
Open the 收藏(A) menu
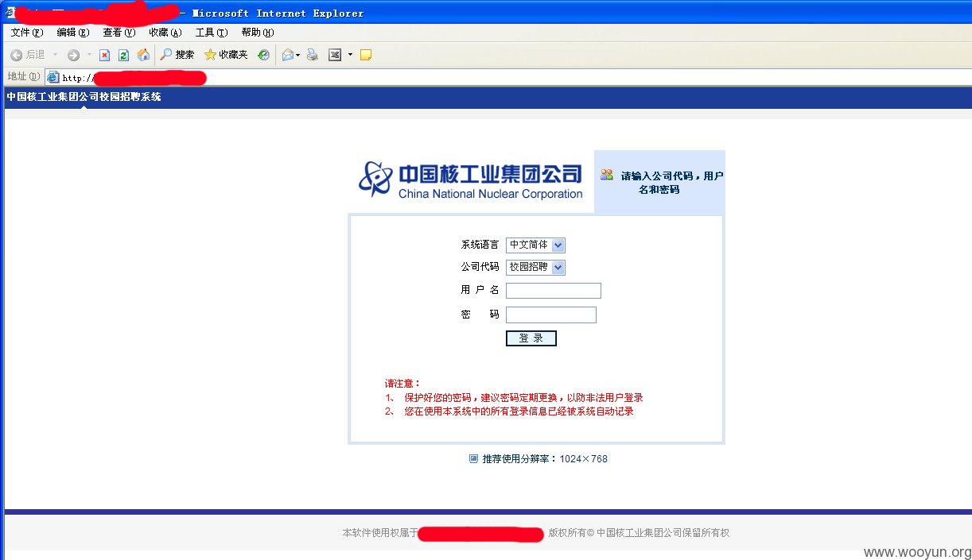(x=165, y=33)
